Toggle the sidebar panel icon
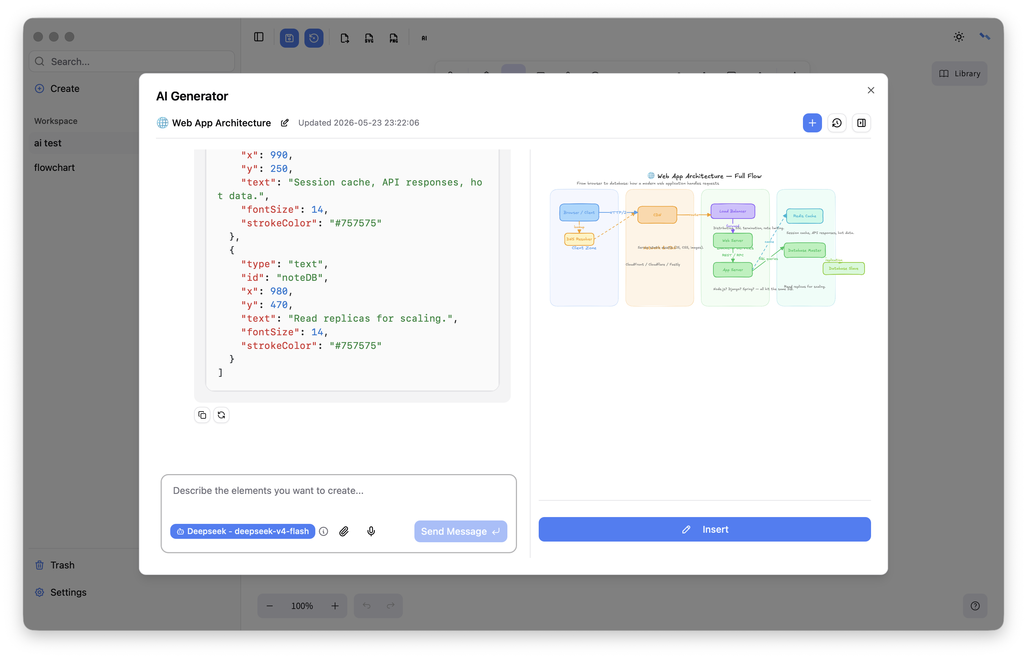Viewport: 1027px width, 659px height. pos(258,37)
